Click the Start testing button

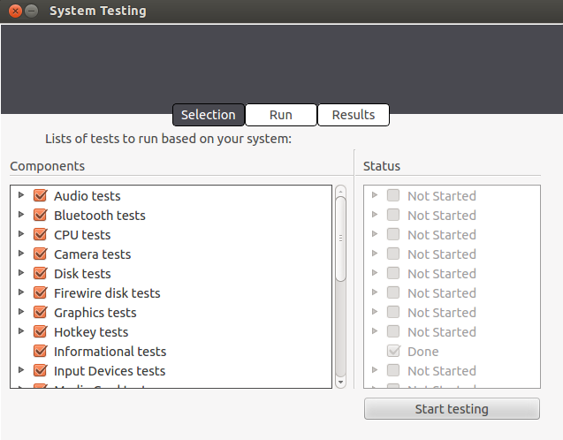point(452,409)
